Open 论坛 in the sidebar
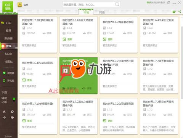The width and height of the screenshot is (183, 138). point(8,23)
